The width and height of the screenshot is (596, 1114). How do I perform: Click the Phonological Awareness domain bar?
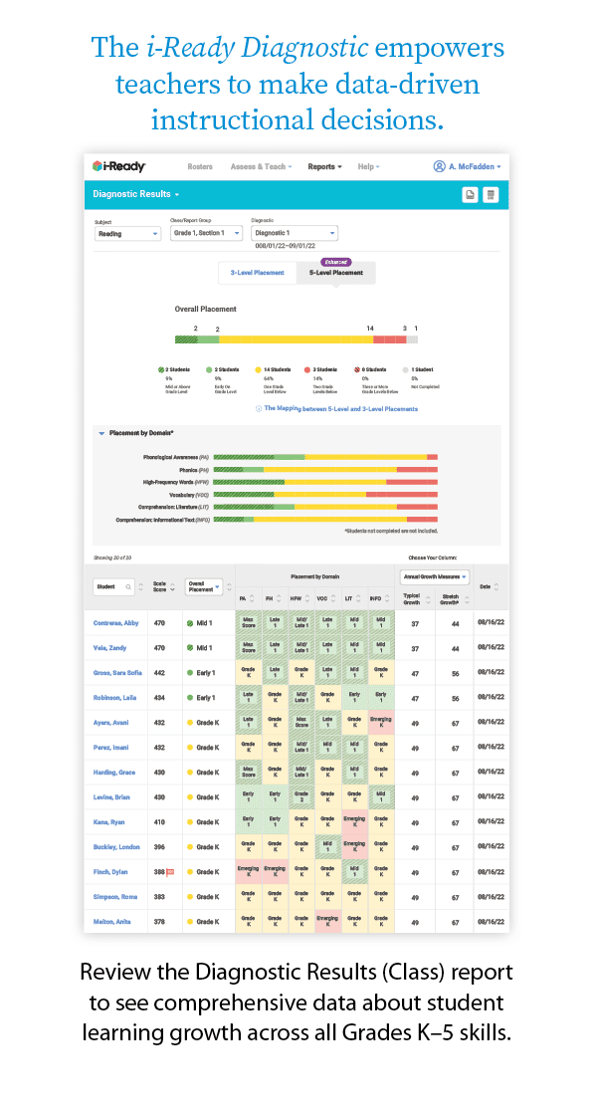pos(325,457)
